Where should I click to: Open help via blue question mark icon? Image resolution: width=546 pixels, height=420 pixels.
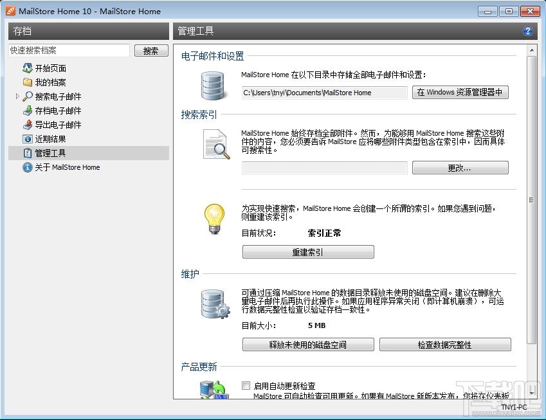click(528, 31)
